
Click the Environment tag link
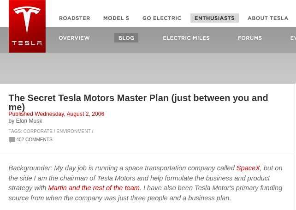pos(73,131)
